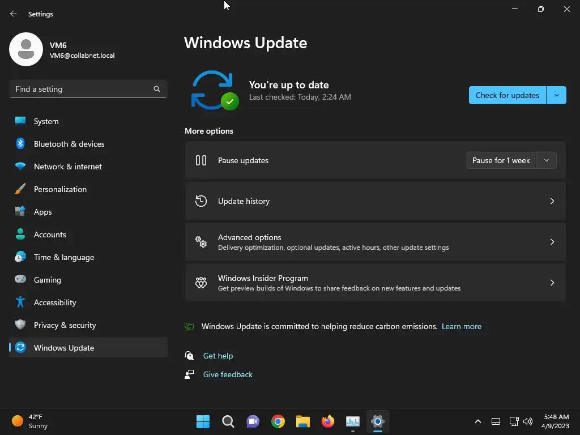Screen dimensions: 580x435
Task: Open File Explorer from taskbar
Action: point(302,421)
